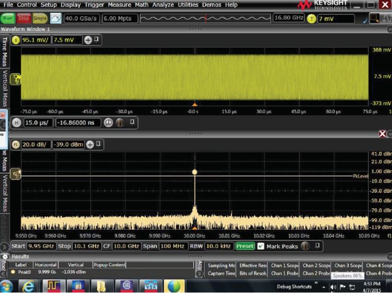The width and height of the screenshot is (392, 293).
Task: Click the f1 math function icon
Action: click(16, 144)
